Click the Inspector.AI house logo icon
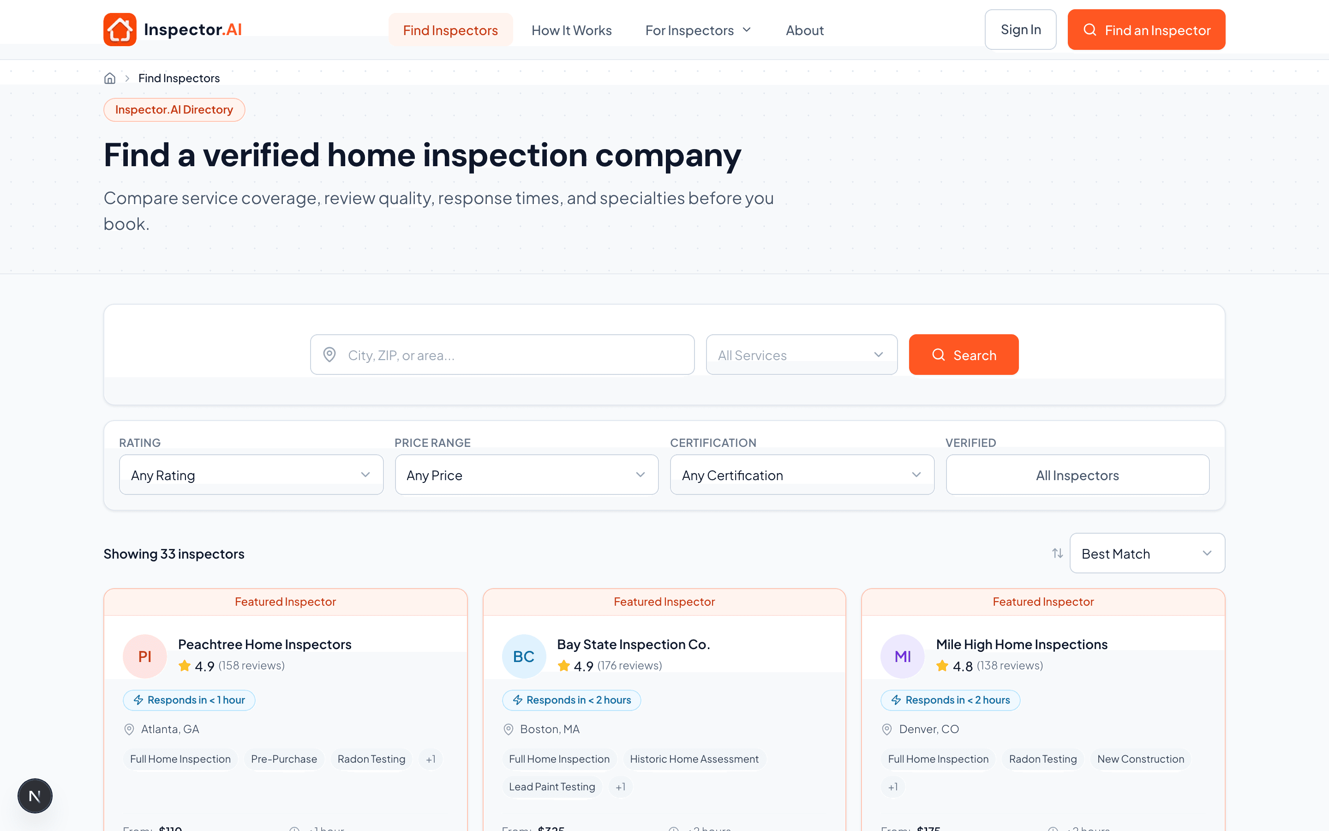Image resolution: width=1329 pixels, height=831 pixels. coord(120,30)
